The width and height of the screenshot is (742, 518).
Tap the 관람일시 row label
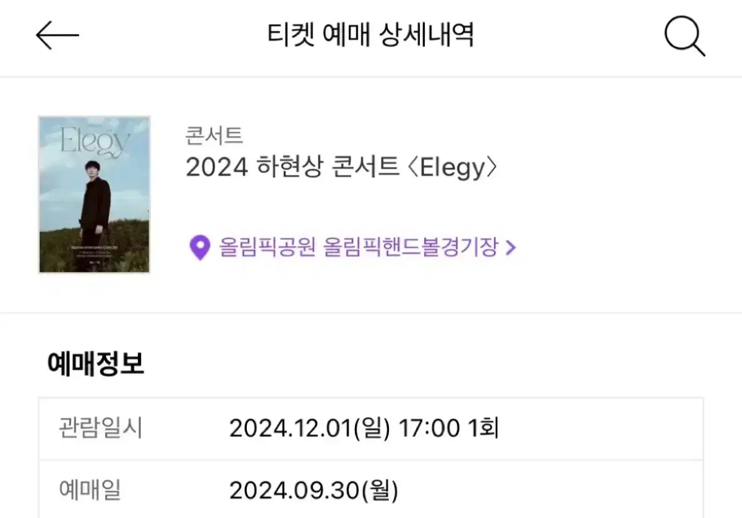[x=100, y=428]
